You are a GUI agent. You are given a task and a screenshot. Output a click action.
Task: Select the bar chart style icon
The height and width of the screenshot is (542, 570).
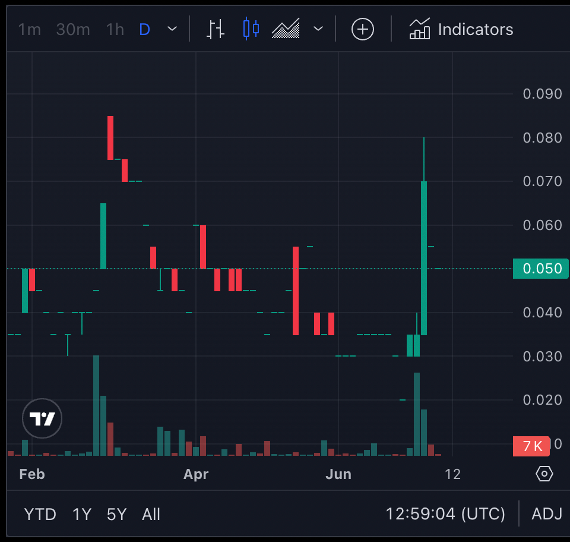point(216,29)
